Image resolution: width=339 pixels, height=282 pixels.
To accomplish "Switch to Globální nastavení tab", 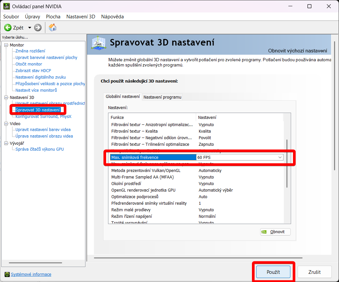I will click(x=123, y=97).
